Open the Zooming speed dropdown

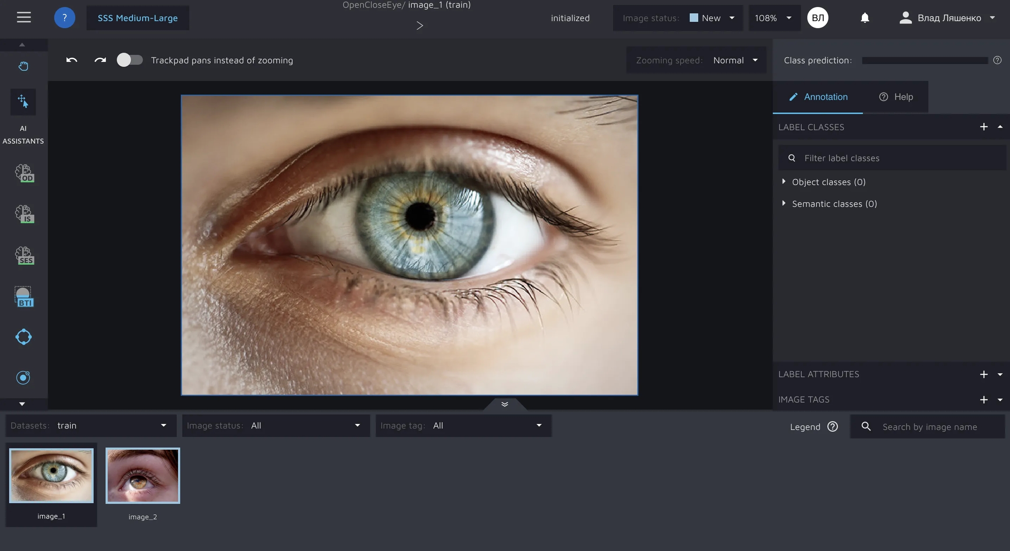(x=735, y=60)
